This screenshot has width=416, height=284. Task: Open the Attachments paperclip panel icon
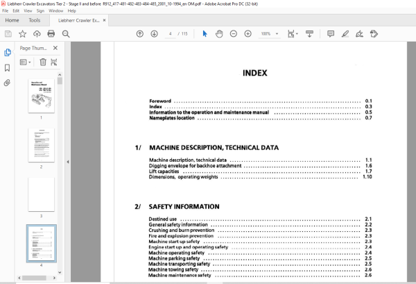tap(8, 83)
